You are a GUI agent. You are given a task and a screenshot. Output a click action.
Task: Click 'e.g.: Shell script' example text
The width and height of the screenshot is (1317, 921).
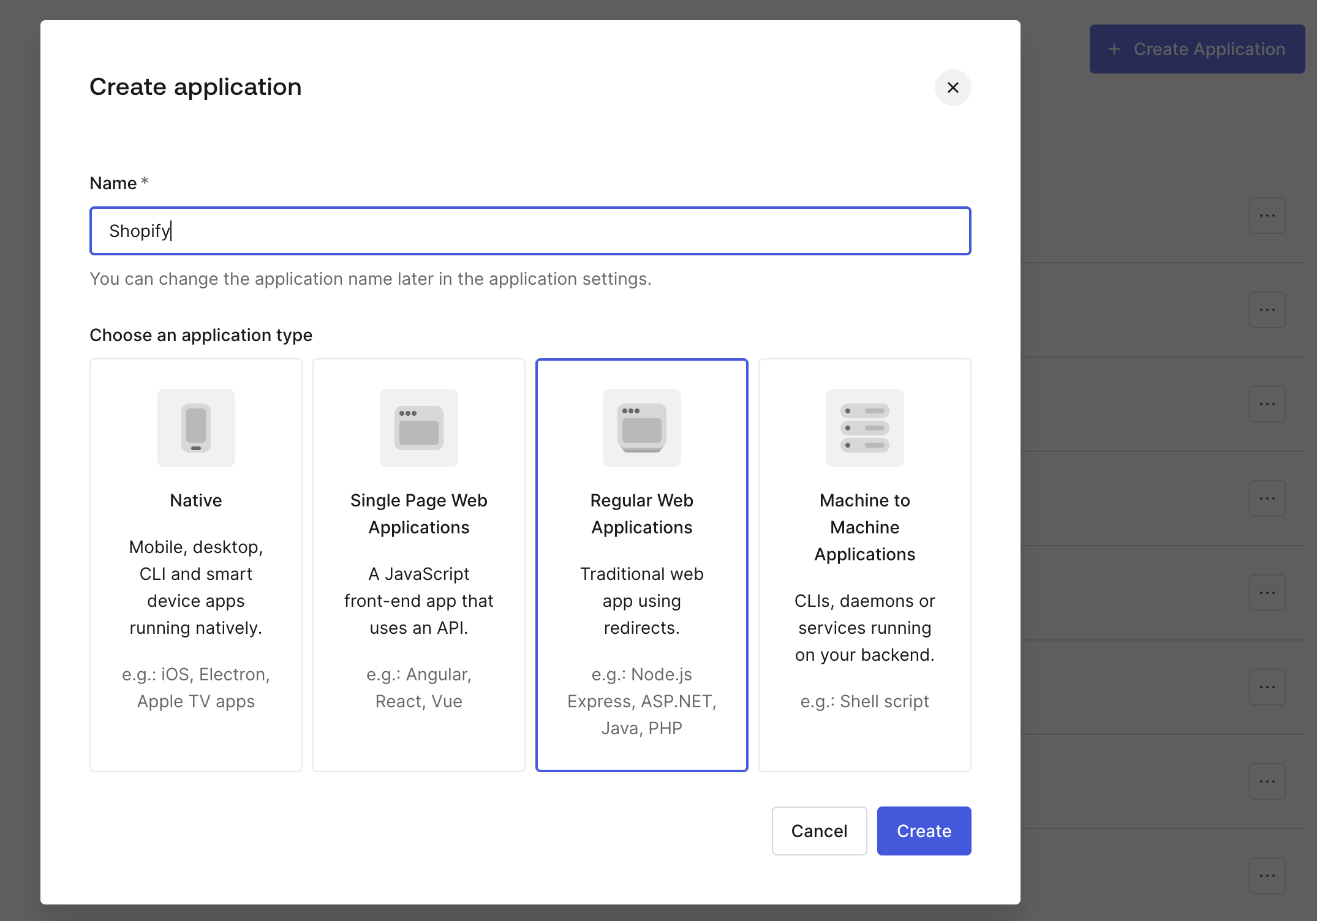[x=865, y=701]
